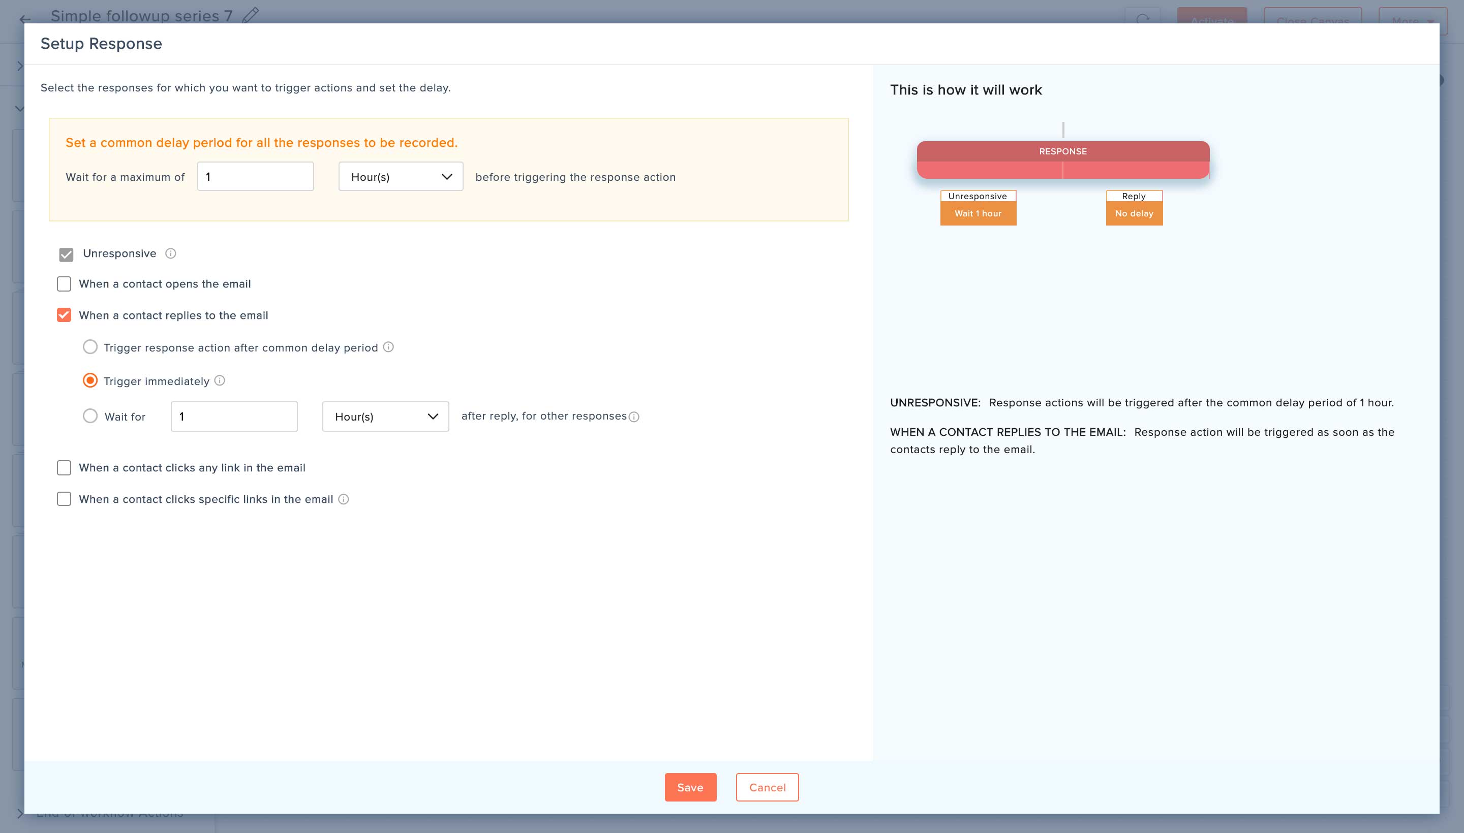This screenshot has width=1464, height=833.
Task: Click pencil icon to rename workflow
Action: tap(250, 15)
